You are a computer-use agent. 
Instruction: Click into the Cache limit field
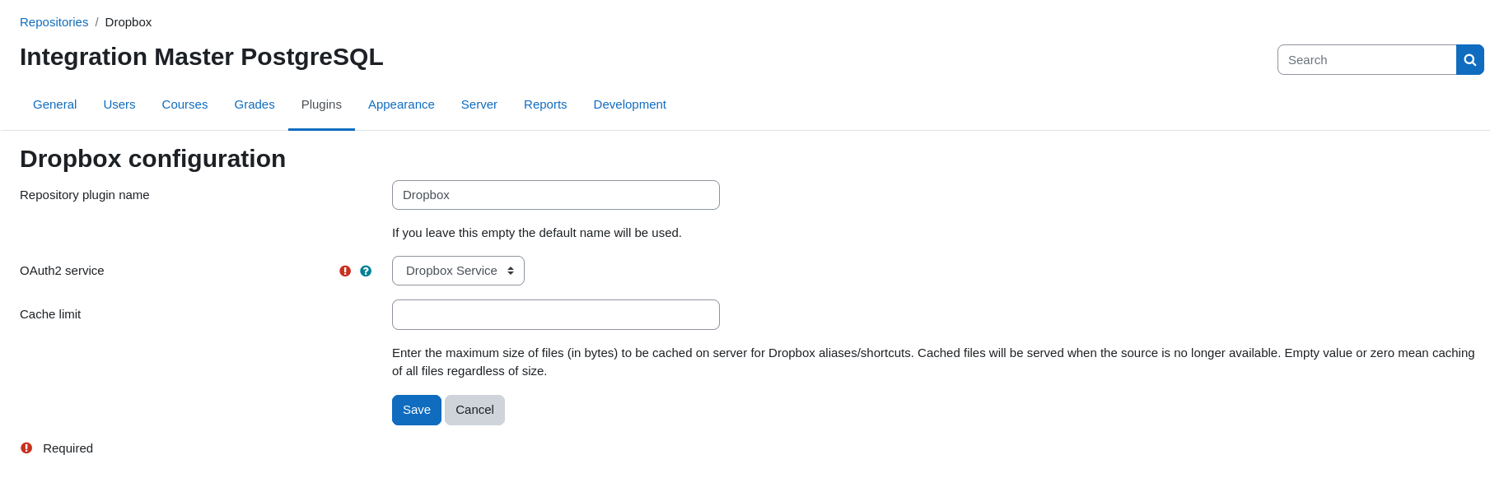tap(556, 314)
